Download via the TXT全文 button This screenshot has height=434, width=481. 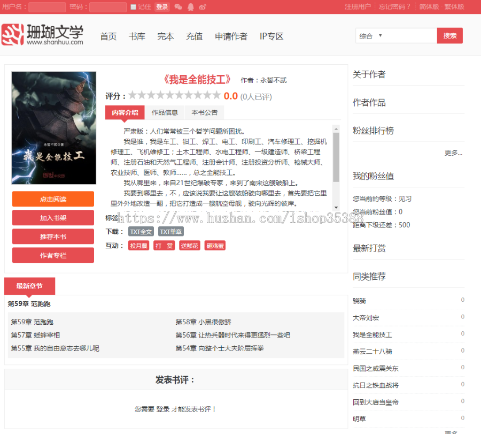141,232
